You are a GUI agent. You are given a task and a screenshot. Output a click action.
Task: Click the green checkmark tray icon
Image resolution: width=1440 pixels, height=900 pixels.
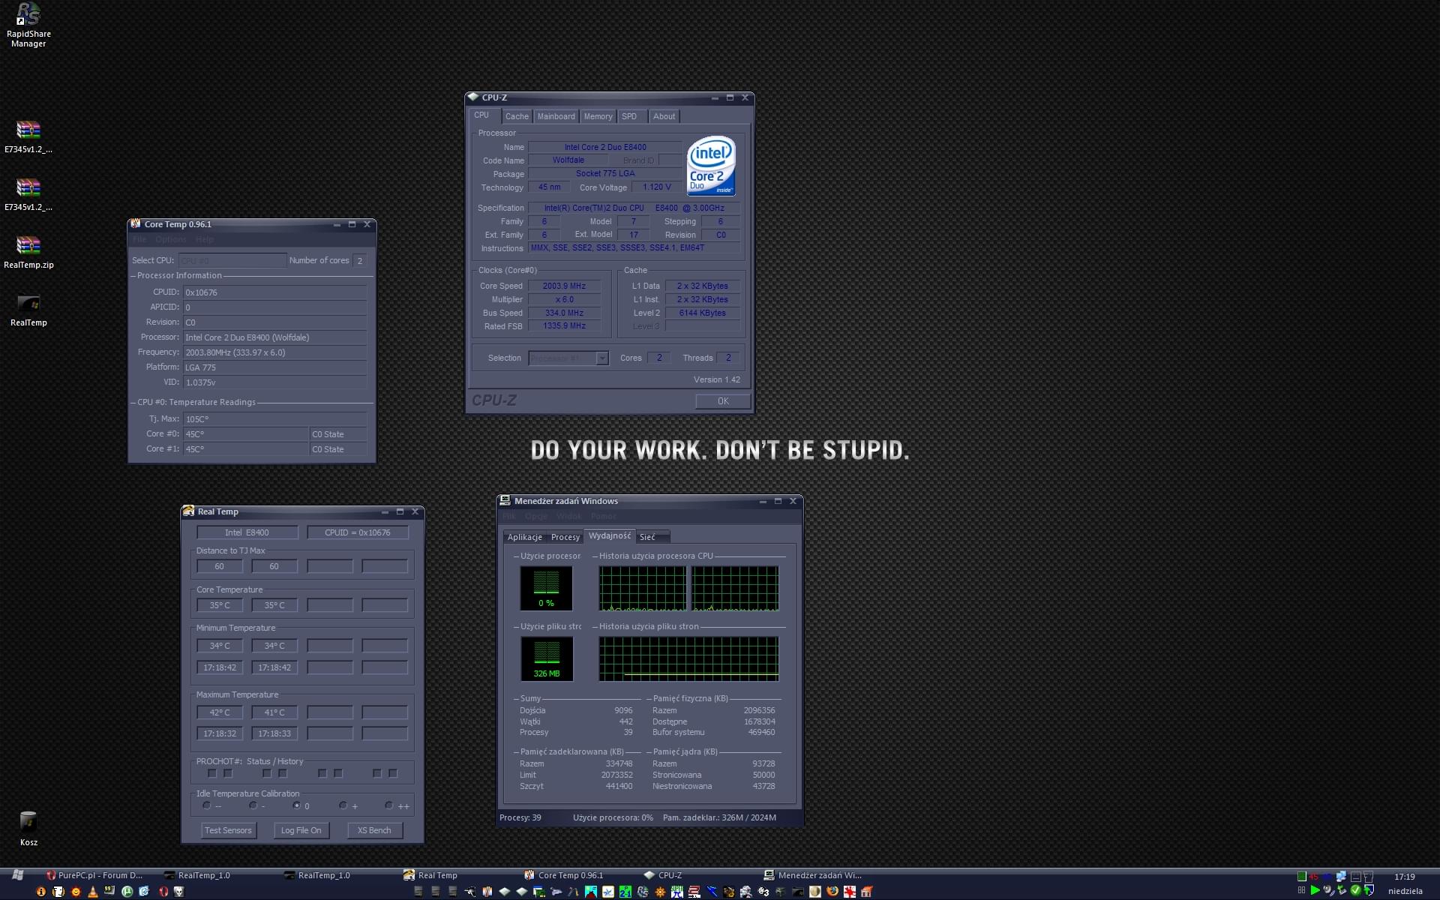1355,890
